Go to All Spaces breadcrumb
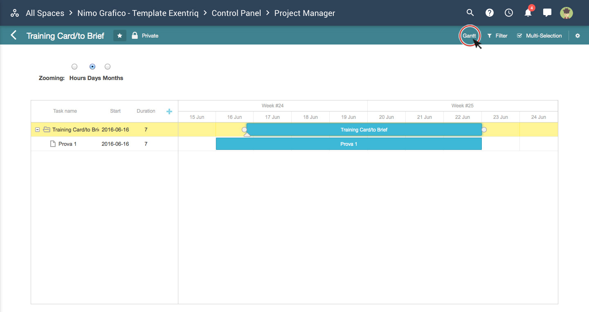Viewport: 589px width, 312px height. 45,13
